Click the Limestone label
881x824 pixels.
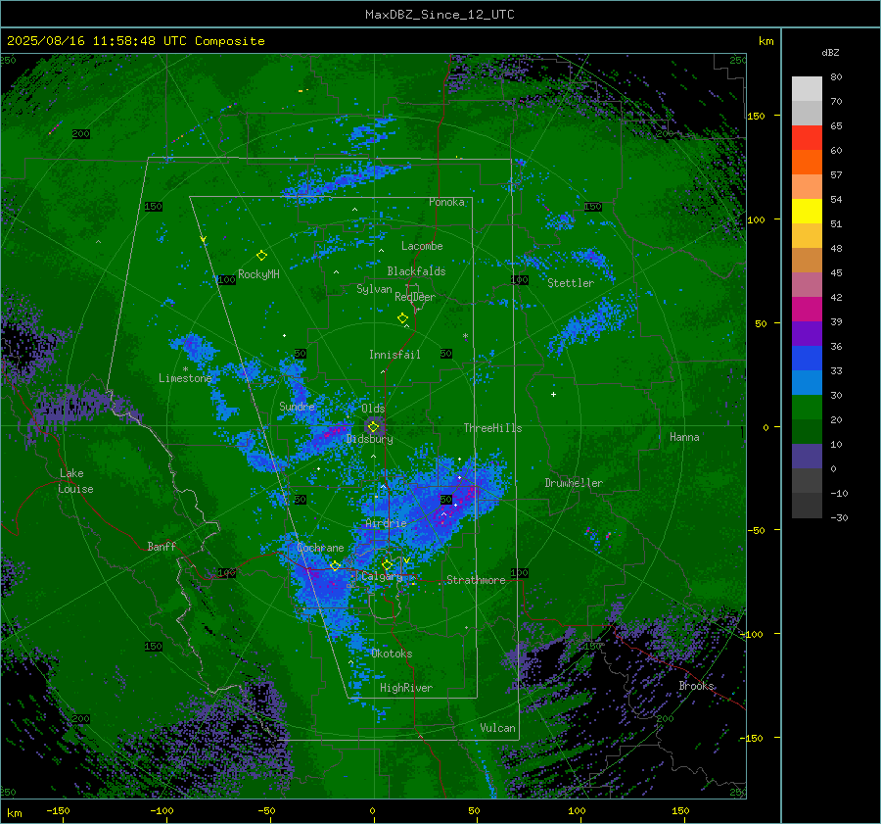tap(185, 378)
